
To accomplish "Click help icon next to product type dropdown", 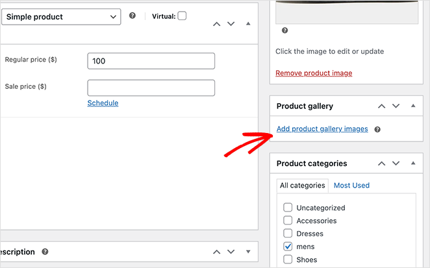I will click(133, 16).
